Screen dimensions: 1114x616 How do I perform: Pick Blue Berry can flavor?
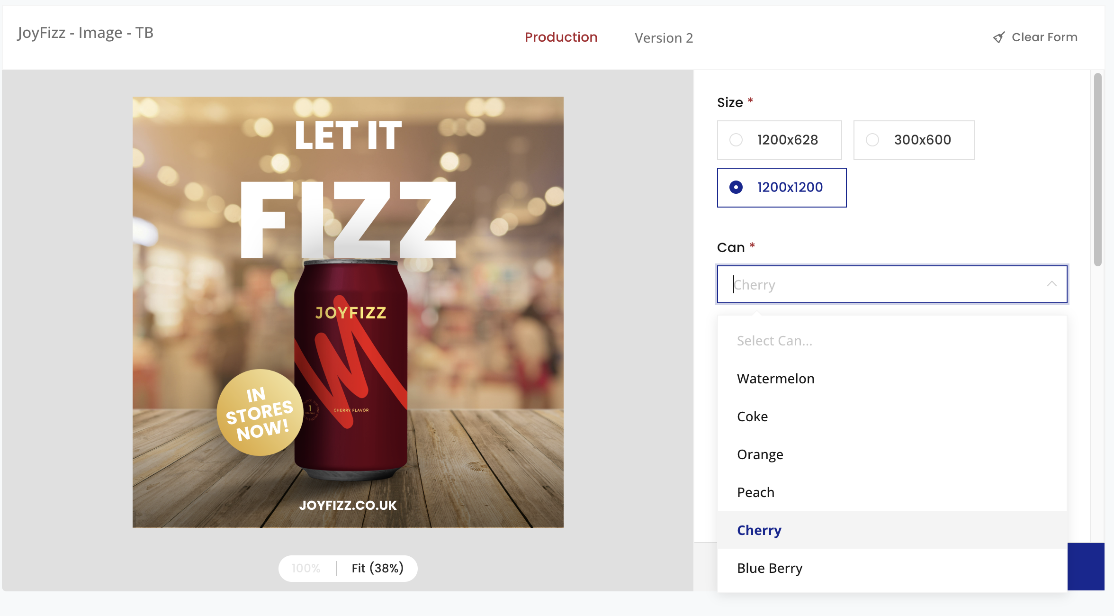pyautogui.click(x=769, y=568)
